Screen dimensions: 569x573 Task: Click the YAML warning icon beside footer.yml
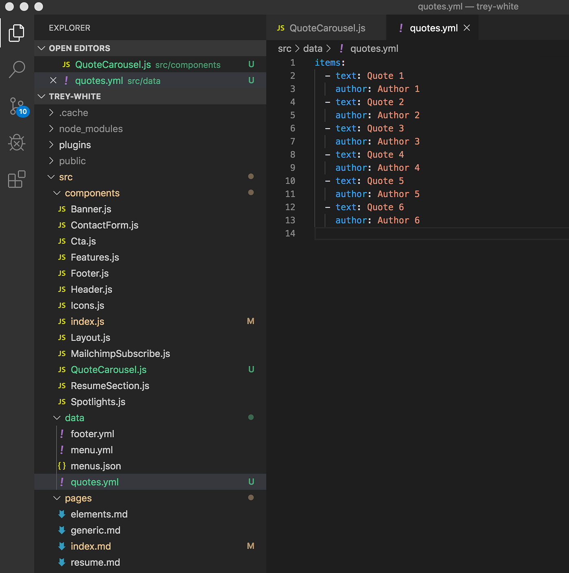62,434
